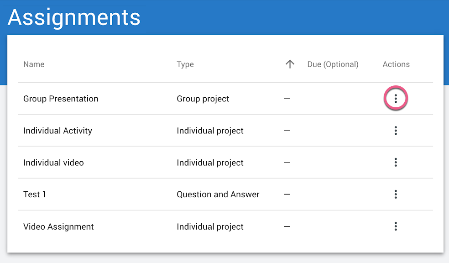449x263 pixels.
Task: Select the Individual Activity assignment name
Action: click(x=58, y=131)
